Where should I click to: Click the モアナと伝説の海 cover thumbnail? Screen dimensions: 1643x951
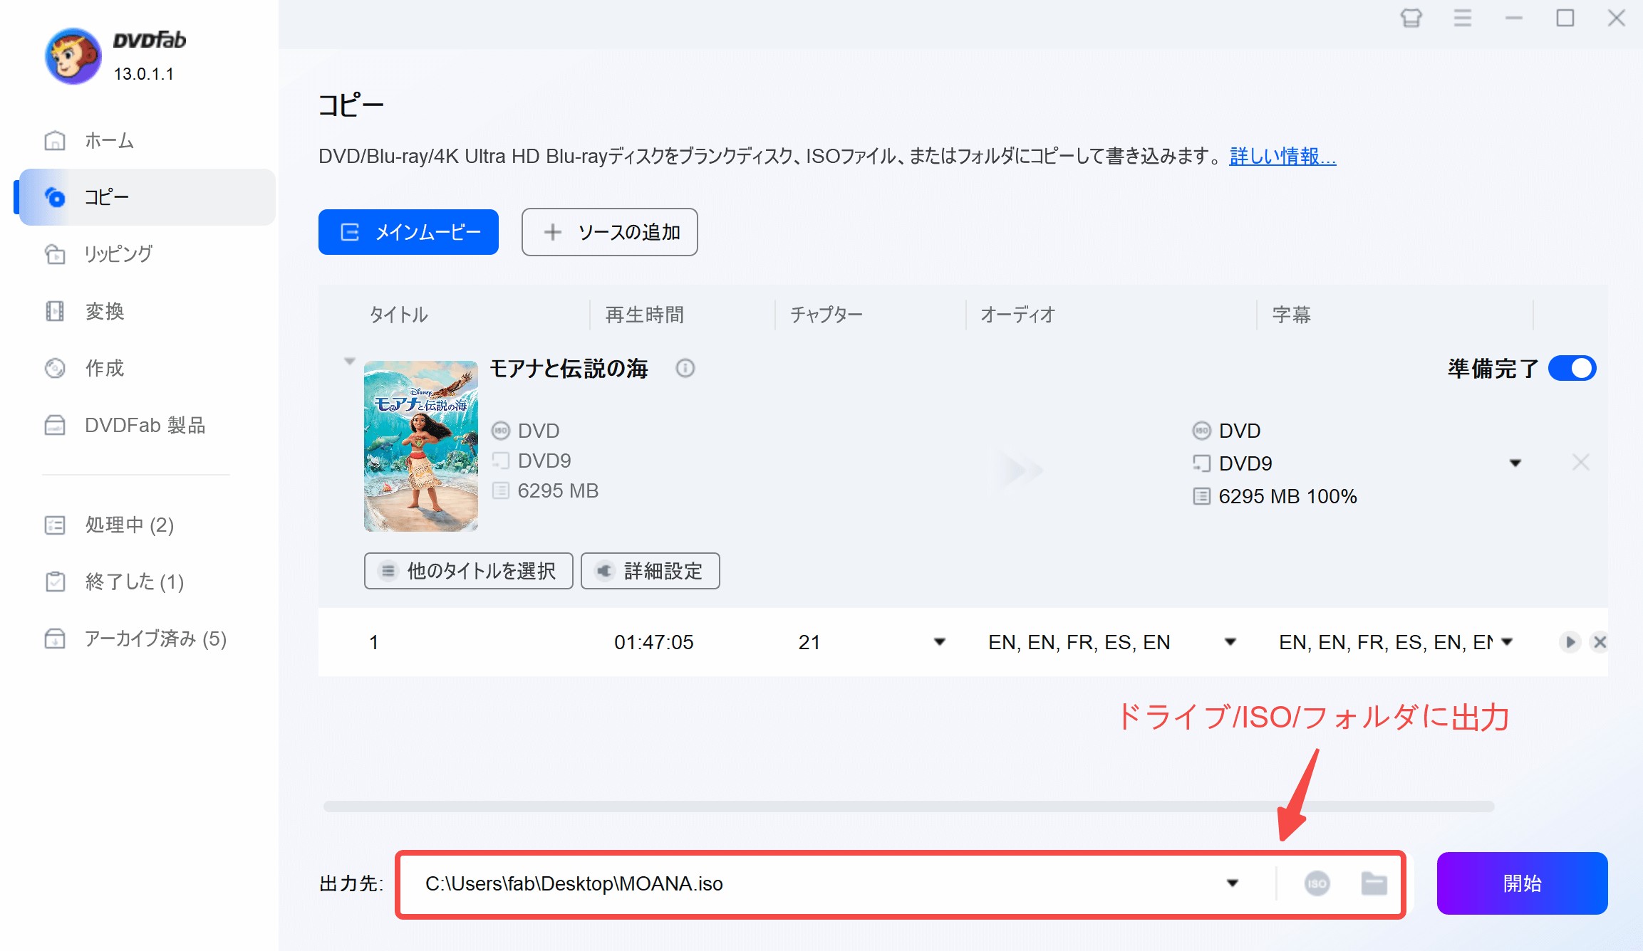421,446
